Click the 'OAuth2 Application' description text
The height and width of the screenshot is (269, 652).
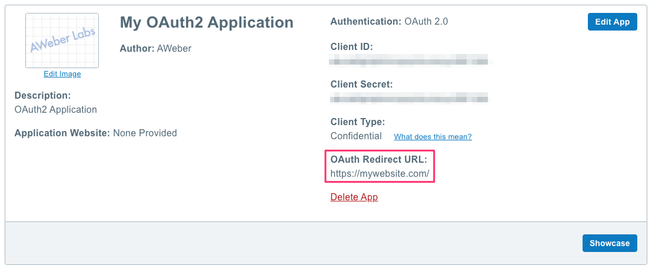click(56, 110)
